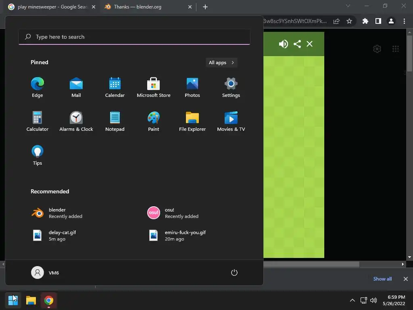The width and height of the screenshot is (413, 310).
Task: Click Chrome icon on the taskbar
Action: pyautogui.click(x=49, y=300)
